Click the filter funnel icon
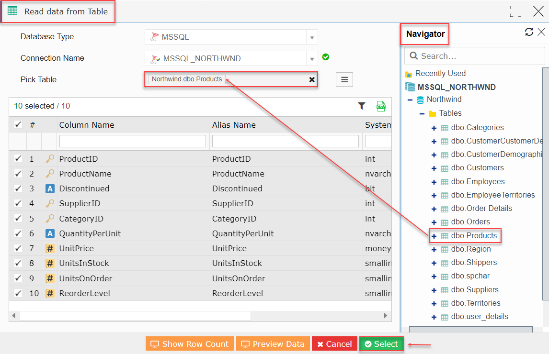549x354 pixels. pyautogui.click(x=362, y=106)
